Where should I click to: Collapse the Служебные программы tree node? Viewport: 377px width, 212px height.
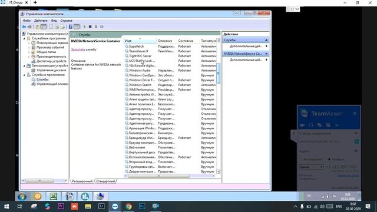(24, 38)
